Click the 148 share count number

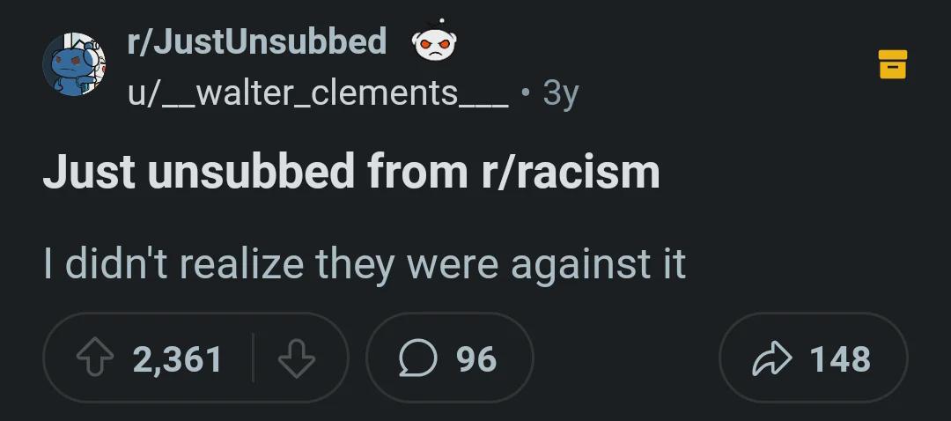[840, 359]
